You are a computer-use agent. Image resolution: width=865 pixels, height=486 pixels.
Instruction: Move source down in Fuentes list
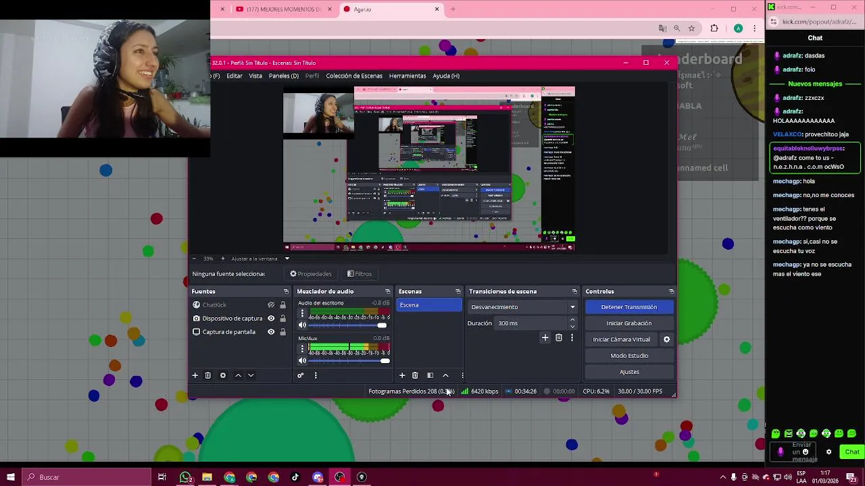(251, 375)
